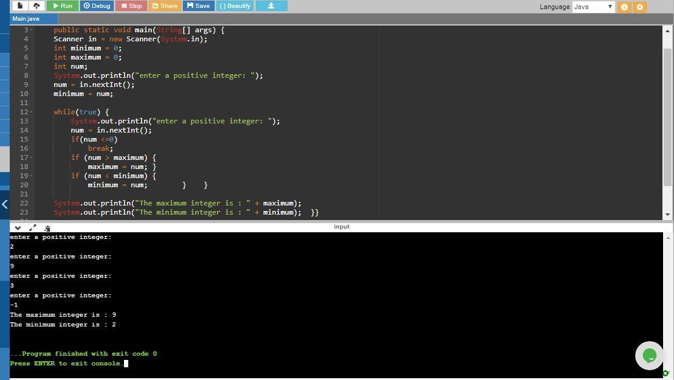Viewport: 674px width, 380px height.
Task: Download the code using the download icon
Action: [x=271, y=6]
